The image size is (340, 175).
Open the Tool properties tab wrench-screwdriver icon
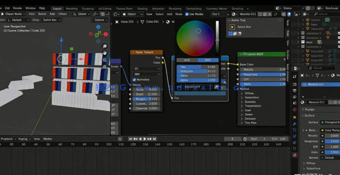pos(294,77)
